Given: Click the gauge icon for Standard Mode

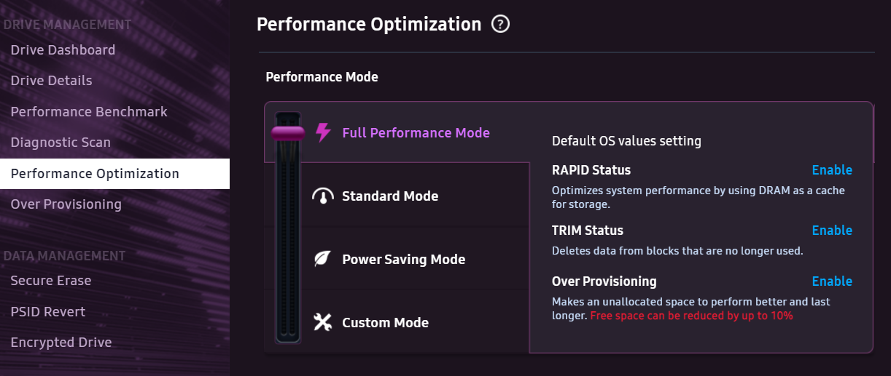Looking at the screenshot, I should click(x=323, y=196).
